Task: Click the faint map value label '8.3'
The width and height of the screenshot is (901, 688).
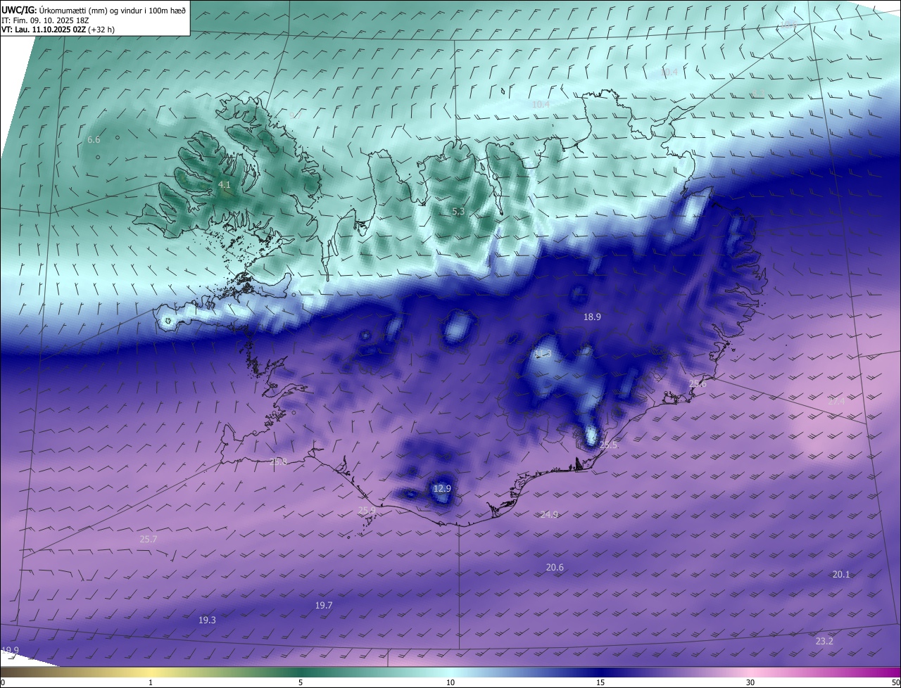Action: pos(757,94)
